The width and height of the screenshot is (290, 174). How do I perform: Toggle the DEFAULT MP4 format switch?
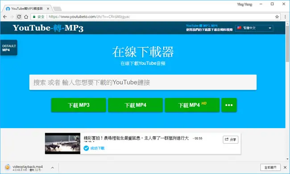[9, 48]
